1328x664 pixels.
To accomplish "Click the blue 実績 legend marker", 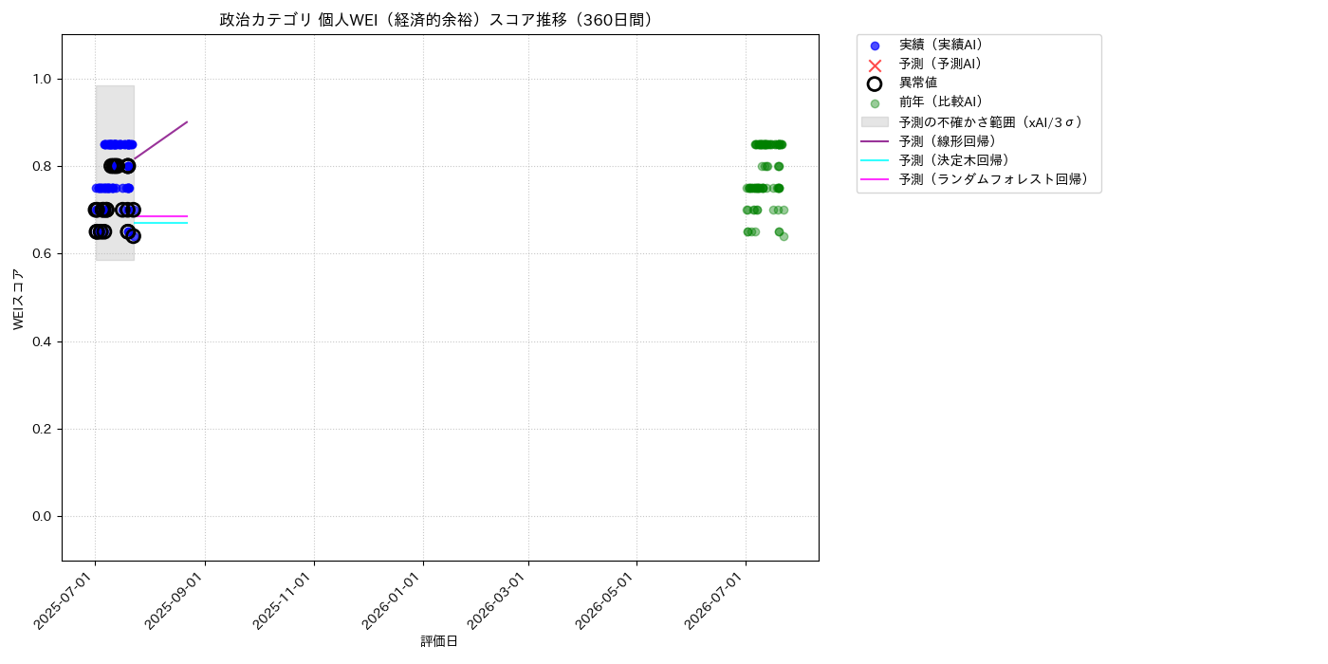I will click(x=875, y=46).
